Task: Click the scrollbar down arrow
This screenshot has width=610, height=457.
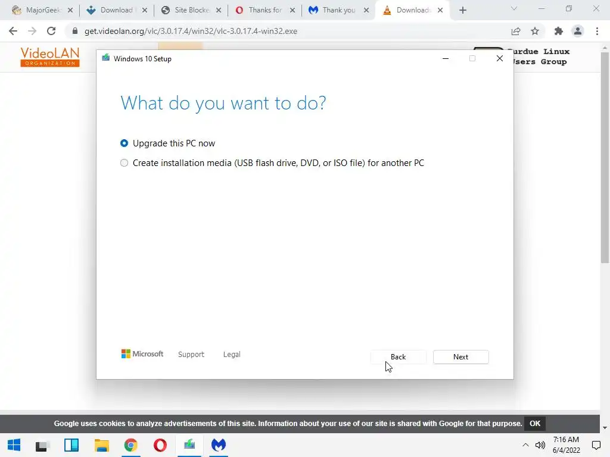Action: pos(605,428)
